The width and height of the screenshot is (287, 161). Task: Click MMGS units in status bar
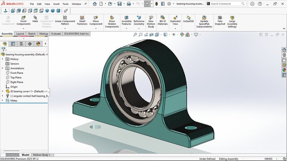pyautogui.click(x=268, y=159)
